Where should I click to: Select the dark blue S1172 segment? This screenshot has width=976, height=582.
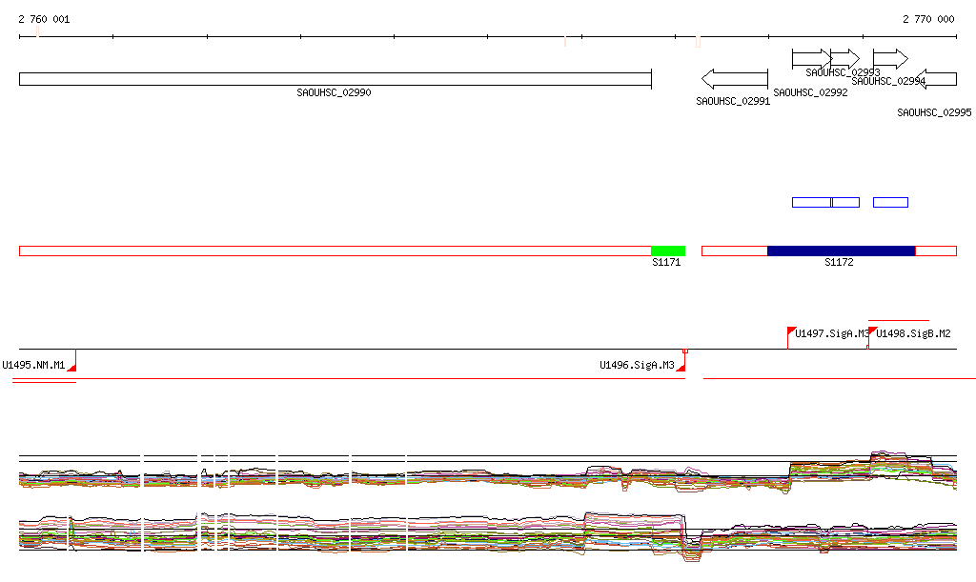(x=842, y=251)
